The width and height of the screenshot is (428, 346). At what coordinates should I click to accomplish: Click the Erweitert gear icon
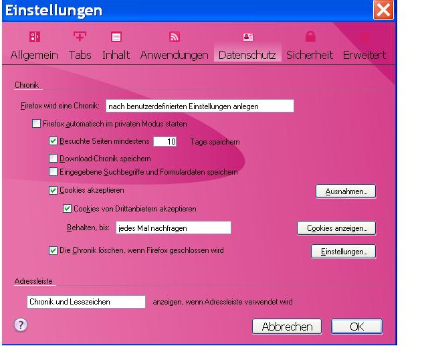pos(364,37)
